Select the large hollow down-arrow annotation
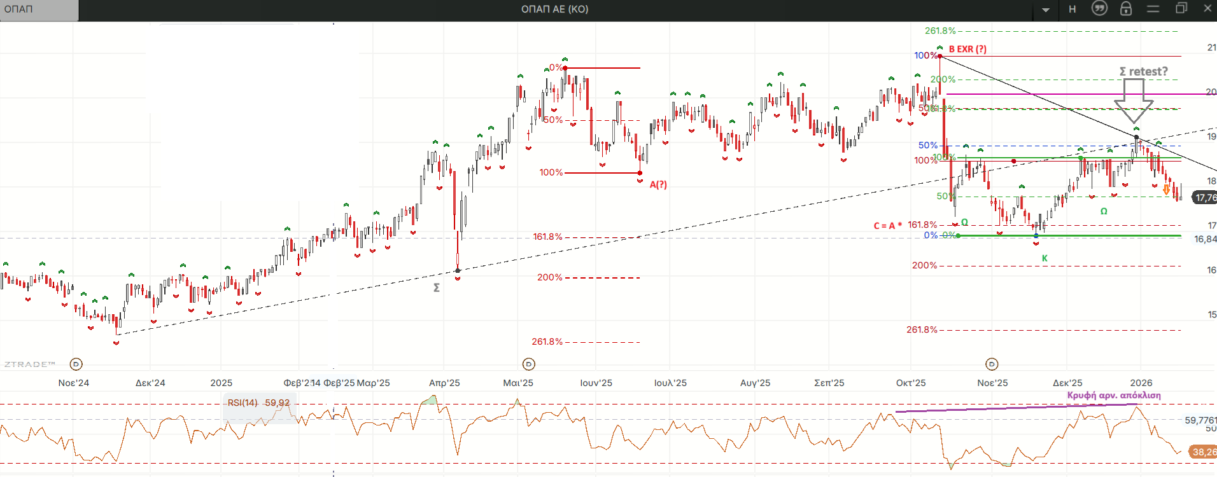1217x477 pixels. (1134, 100)
